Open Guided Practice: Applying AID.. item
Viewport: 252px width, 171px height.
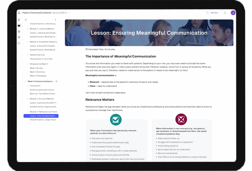pyautogui.click(x=43, y=107)
